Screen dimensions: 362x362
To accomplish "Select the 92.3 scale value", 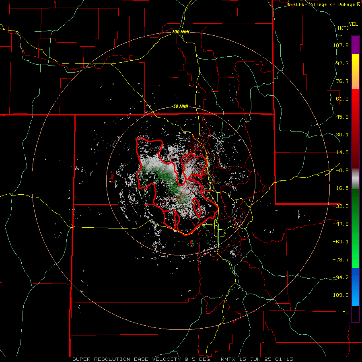I will [x=342, y=63].
